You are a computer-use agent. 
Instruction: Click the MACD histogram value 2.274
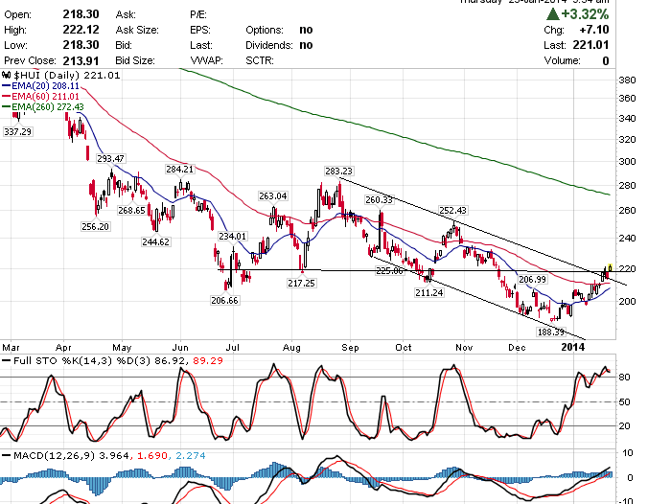click(x=191, y=456)
